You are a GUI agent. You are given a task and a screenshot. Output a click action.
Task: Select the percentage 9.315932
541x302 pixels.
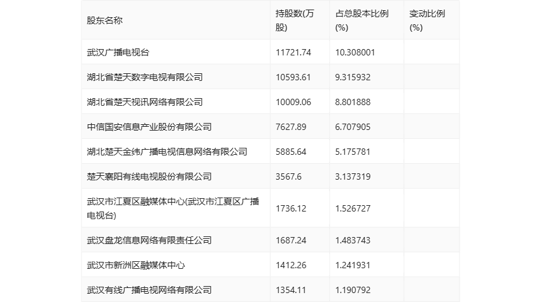(353, 77)
